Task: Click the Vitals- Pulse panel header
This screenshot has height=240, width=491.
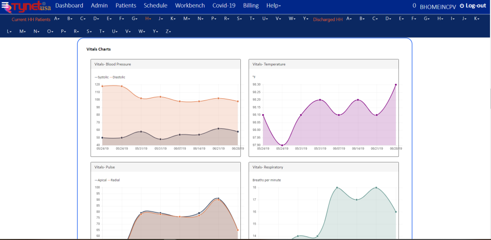Action: pos(166,167)
